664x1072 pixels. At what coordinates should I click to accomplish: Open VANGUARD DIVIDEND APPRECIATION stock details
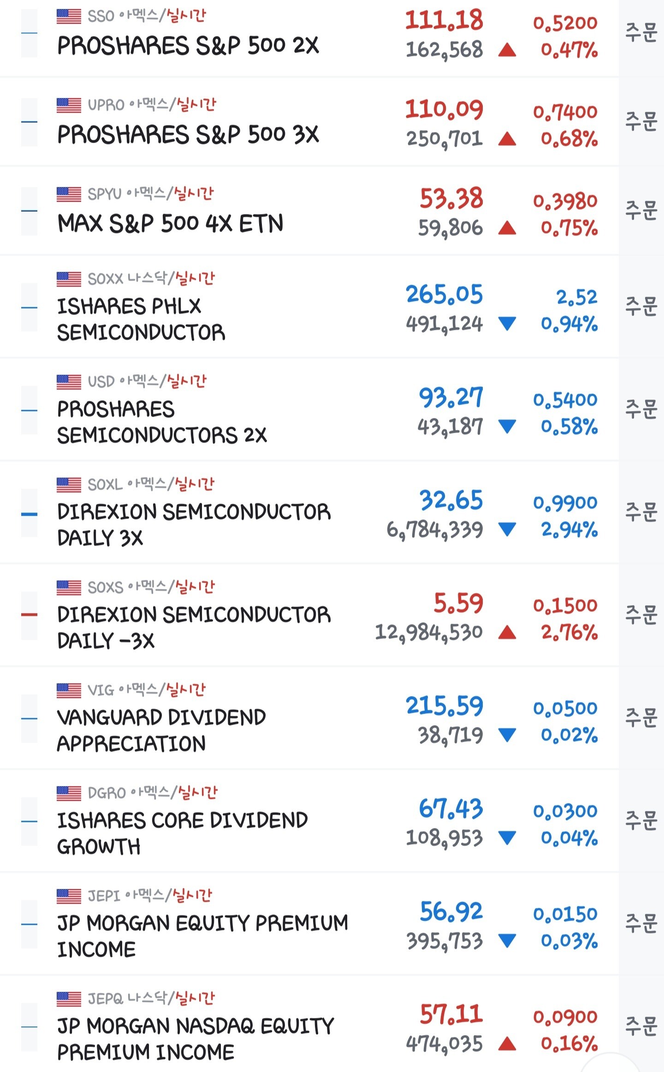160,730
